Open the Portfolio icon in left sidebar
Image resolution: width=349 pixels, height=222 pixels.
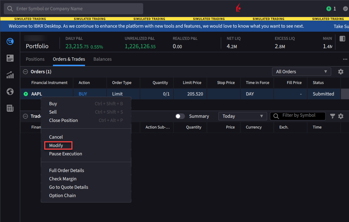(x=10, y=41)
